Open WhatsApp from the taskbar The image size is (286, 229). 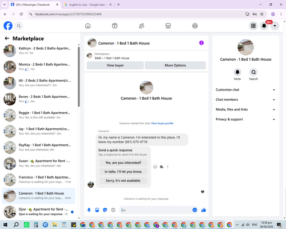coord(26,225)
